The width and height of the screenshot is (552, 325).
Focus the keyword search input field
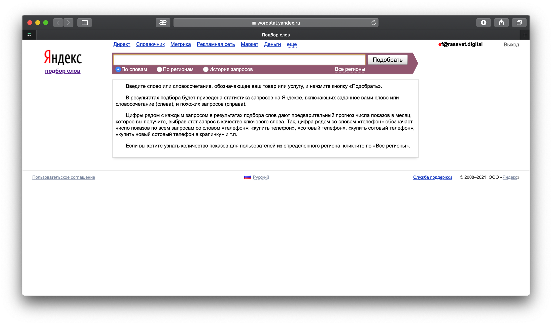[239, 60]
